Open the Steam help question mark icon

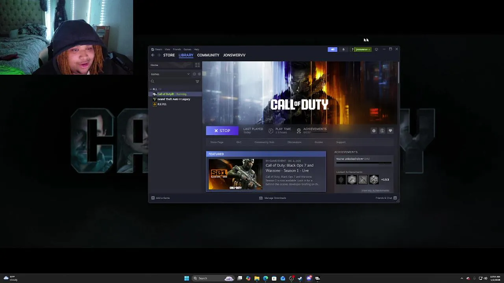[352, 50]
